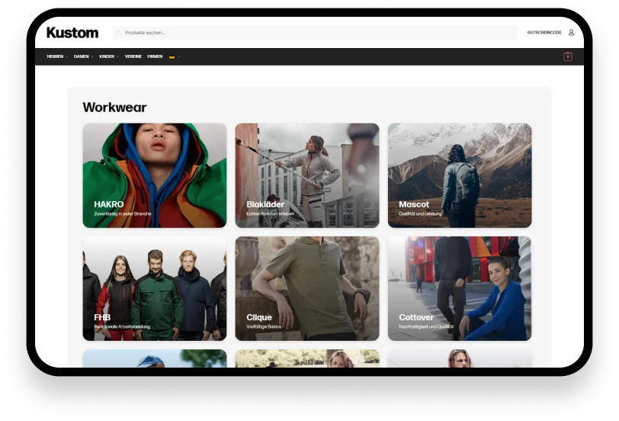Click the 'Zuverlässig in jeder Branche' caption
The image size is (619, 421).
click(x=123, y=214)
